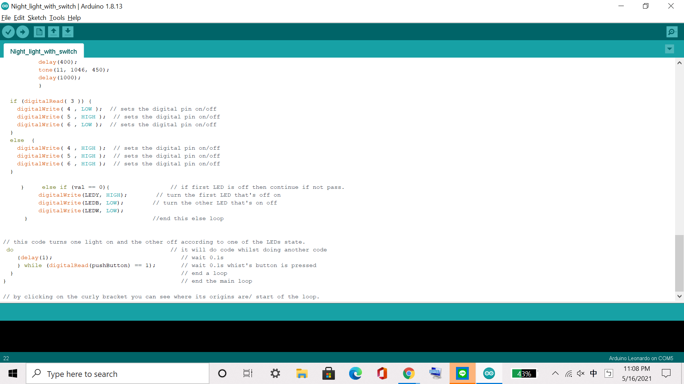Image resolution: width=684 pixels, height=384 pixels.
Task: Open the Help menu
Action: point(74,18)
